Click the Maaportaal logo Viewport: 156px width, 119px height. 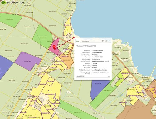pos(13,2)
